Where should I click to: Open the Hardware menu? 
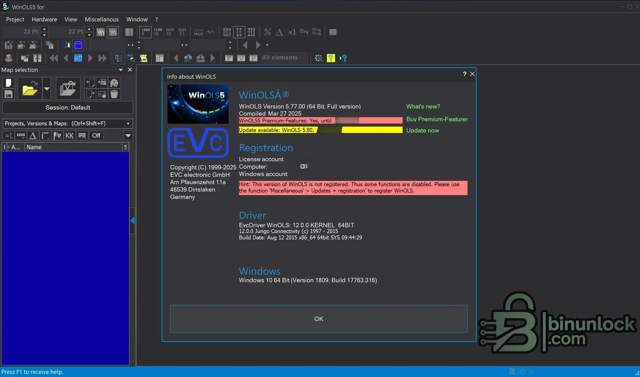click(44, 19)
